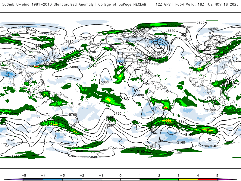Select the dark green 1 to 2 colorbar segment
Screen dimensions: 241x181
coord(149,179)
